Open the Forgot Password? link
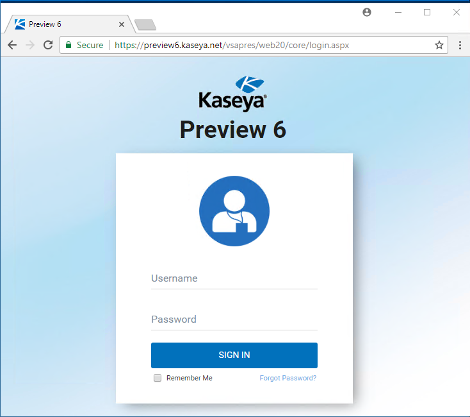Viewport: 470px width, 417px height. (288, 378)
